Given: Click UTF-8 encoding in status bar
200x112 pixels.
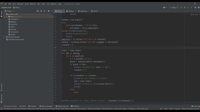Looking at the screenshot, I should (171, 109).
